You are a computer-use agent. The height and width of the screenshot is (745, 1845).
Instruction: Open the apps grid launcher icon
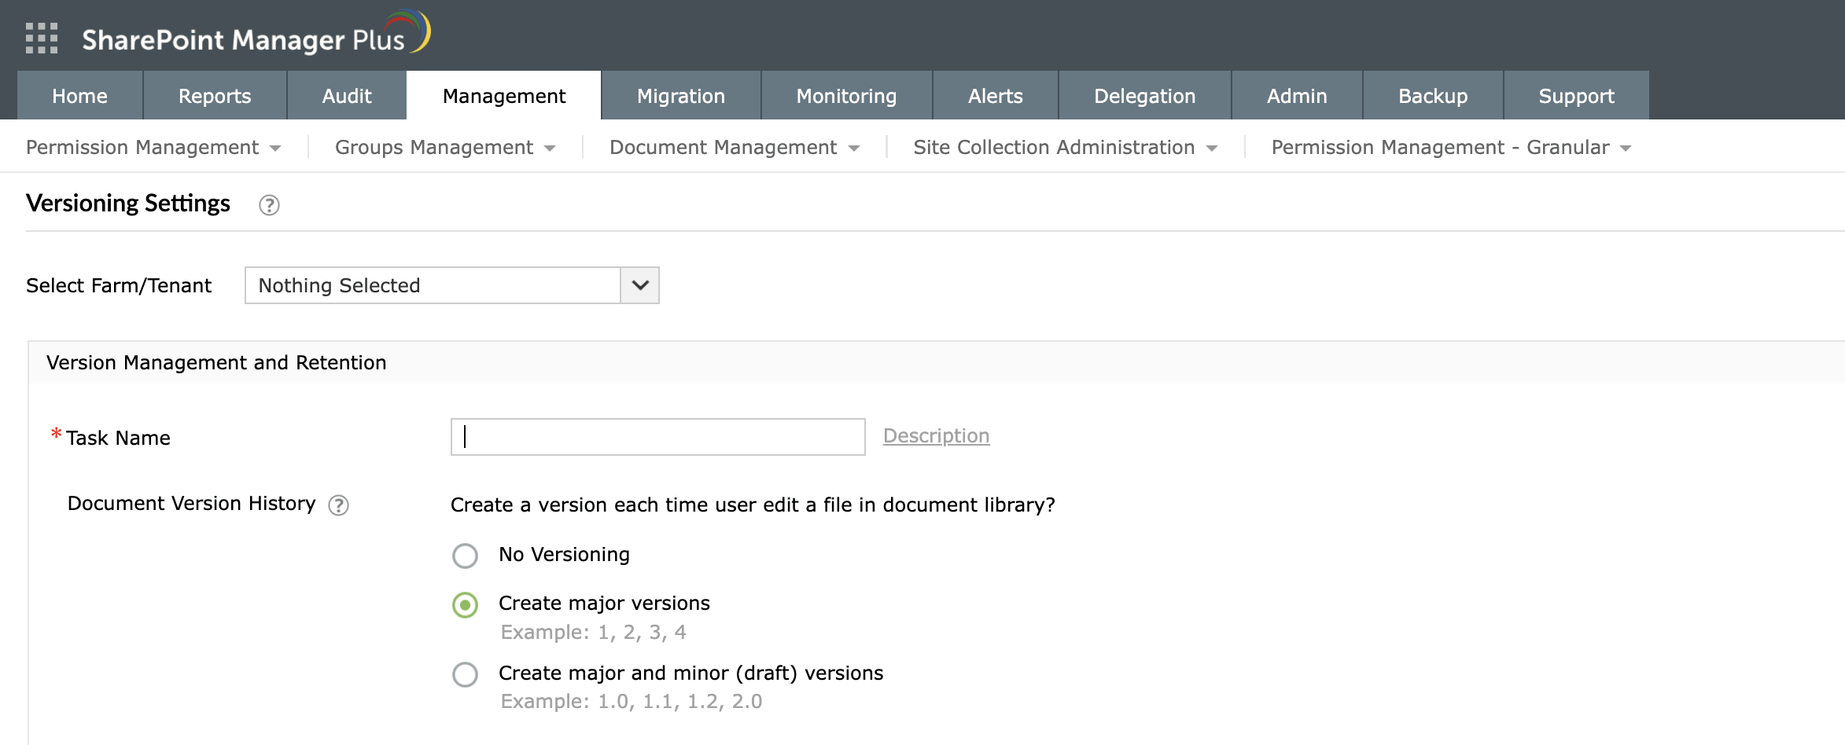42,39
